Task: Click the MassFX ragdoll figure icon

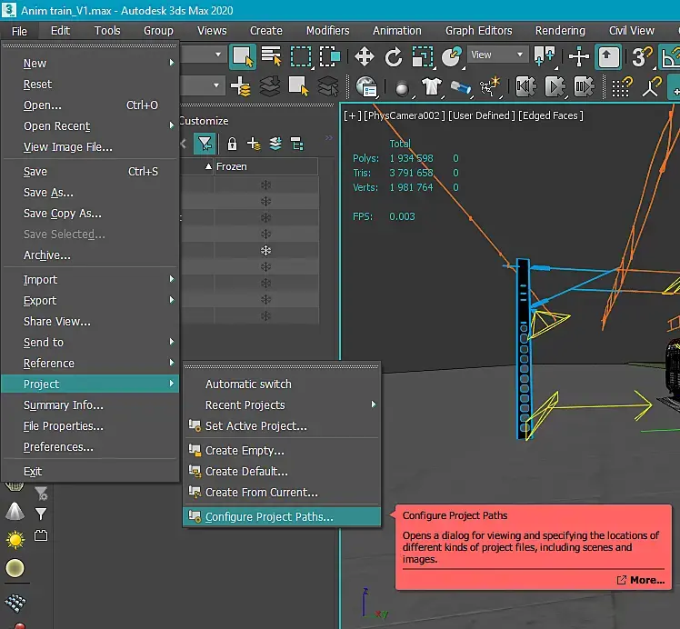Action: pos(490,86)
